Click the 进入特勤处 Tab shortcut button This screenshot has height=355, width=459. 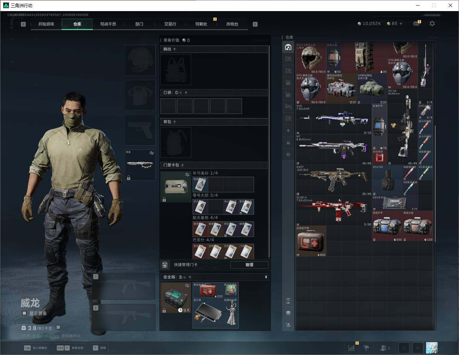click(x=36, y=348)
